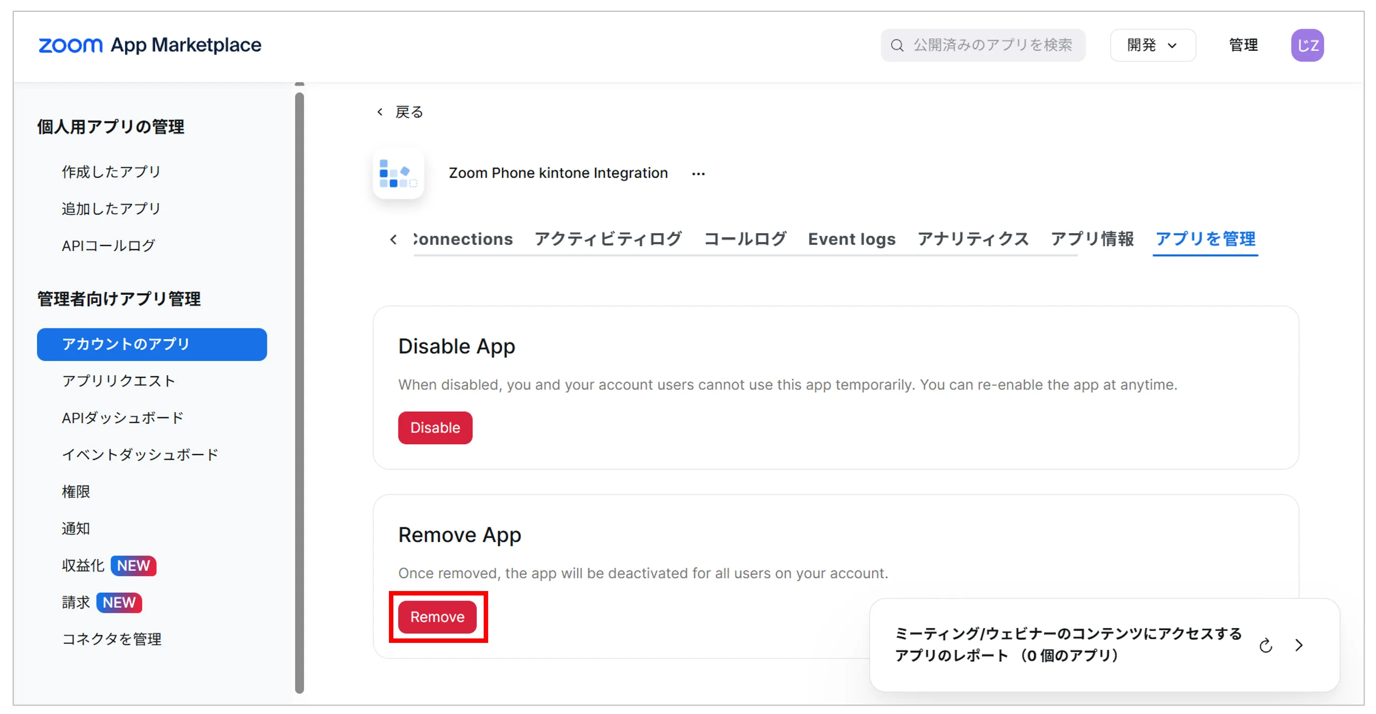Select the アプリを管理 tab
The height and width of the screenshot is (714, 1376).
point(1205,239)
